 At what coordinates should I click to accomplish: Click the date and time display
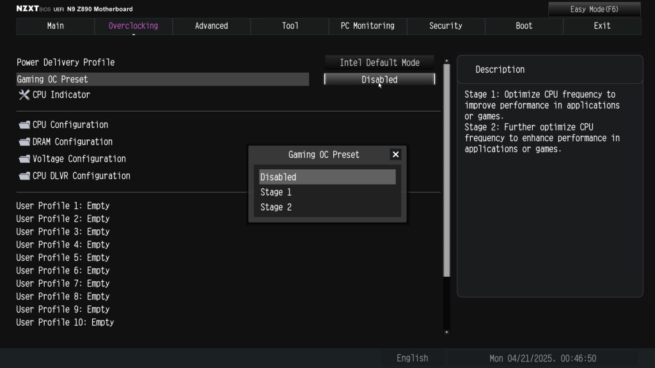coord(542,358)
